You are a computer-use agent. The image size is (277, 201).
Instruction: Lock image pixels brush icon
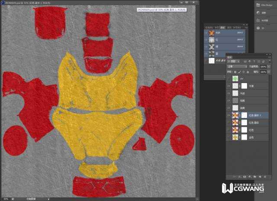click(239, 72)
